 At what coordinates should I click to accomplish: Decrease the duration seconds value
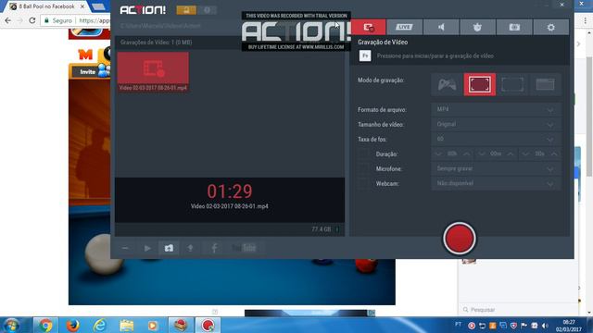point(525,154)
